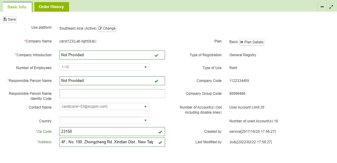Select the Company Group Code 80599486
Image resolution: width=337 pixels, height=163 pixels.
[237, 94]
